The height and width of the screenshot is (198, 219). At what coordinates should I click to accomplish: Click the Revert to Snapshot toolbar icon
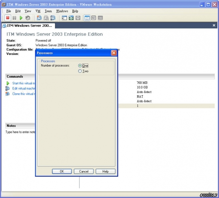pyautogui.click(x=46, y=18)
